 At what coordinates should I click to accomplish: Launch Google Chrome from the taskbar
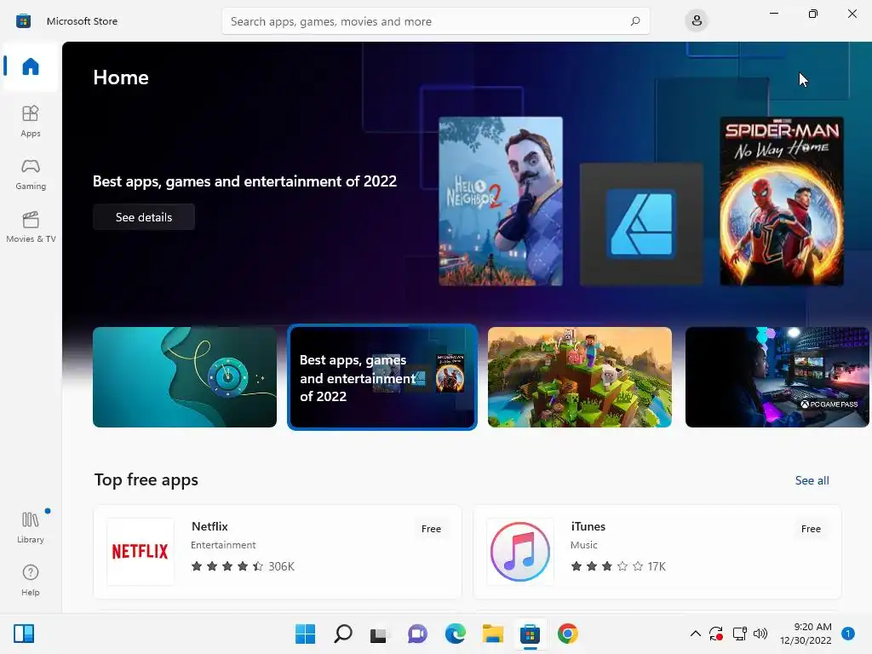[568, 634]
